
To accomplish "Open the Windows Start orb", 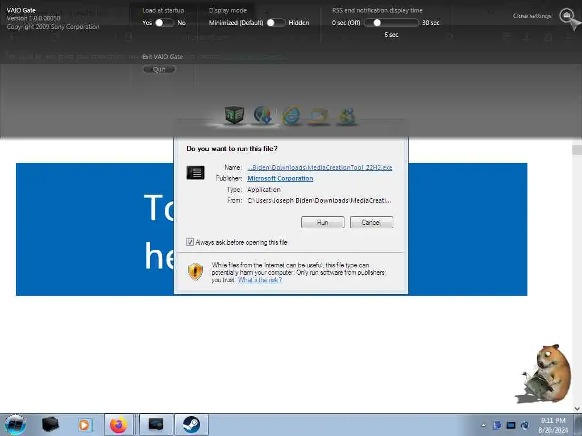I will [15, 425].
